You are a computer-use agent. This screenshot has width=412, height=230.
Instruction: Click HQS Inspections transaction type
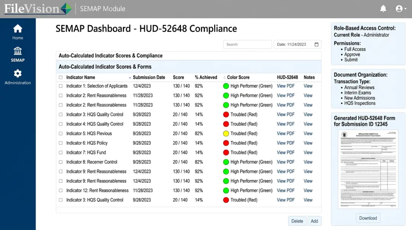(x=360, y=103)
